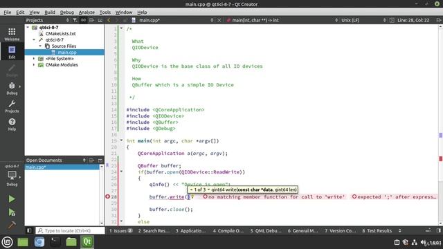Open the Compile Output pane

pos(228,230)
